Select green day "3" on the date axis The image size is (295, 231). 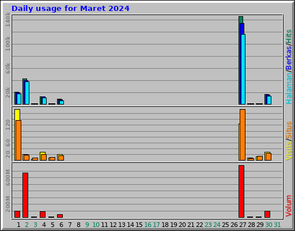[x=35, y=225]
